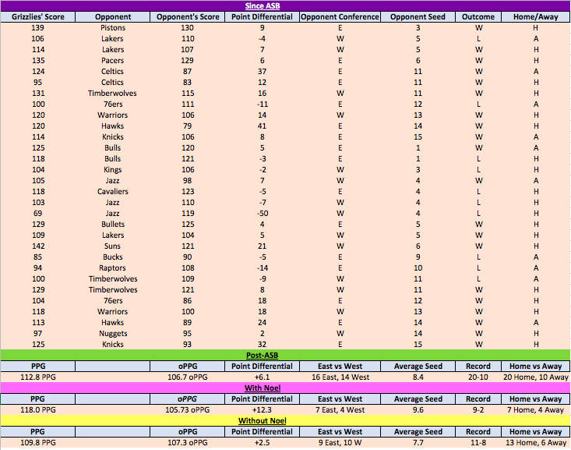Select the "112.8 PPG" cell
The height and width of the screenshot is (450, 571).
38,377
